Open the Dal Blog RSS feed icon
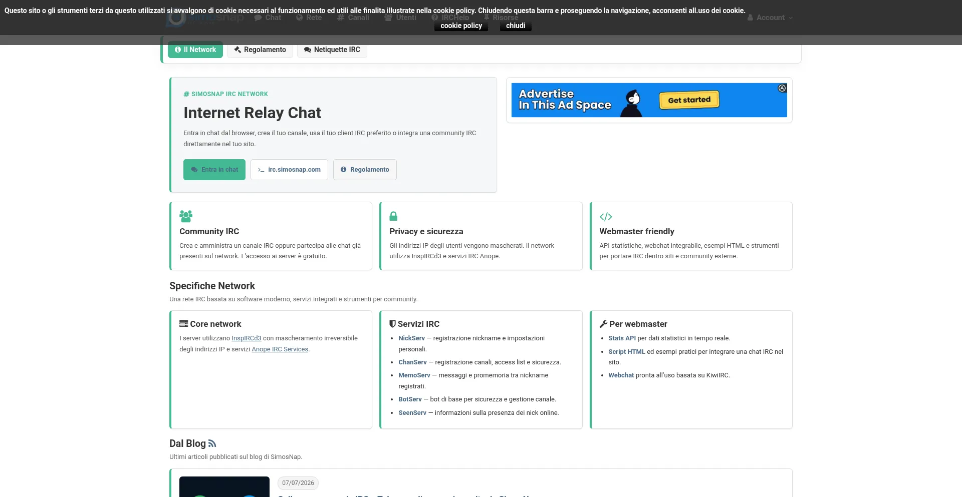Image resolution: width=962 pixels, height=497 pixels. pyautogui.click(x=212, y=443)
